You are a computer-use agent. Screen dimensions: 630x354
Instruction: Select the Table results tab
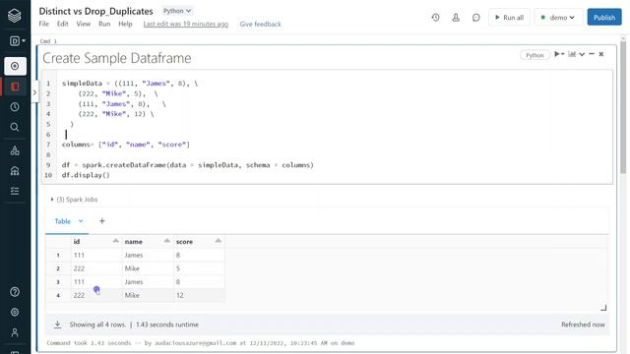pos(62,221)
